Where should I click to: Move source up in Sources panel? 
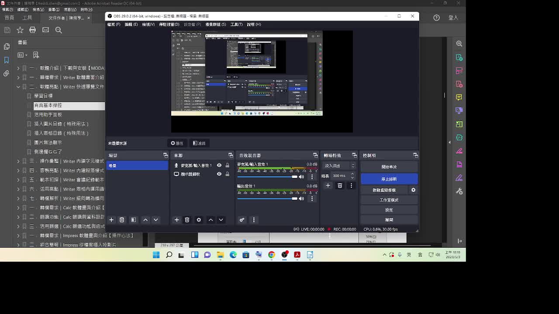pyautogui.click(x=210, y=220)
